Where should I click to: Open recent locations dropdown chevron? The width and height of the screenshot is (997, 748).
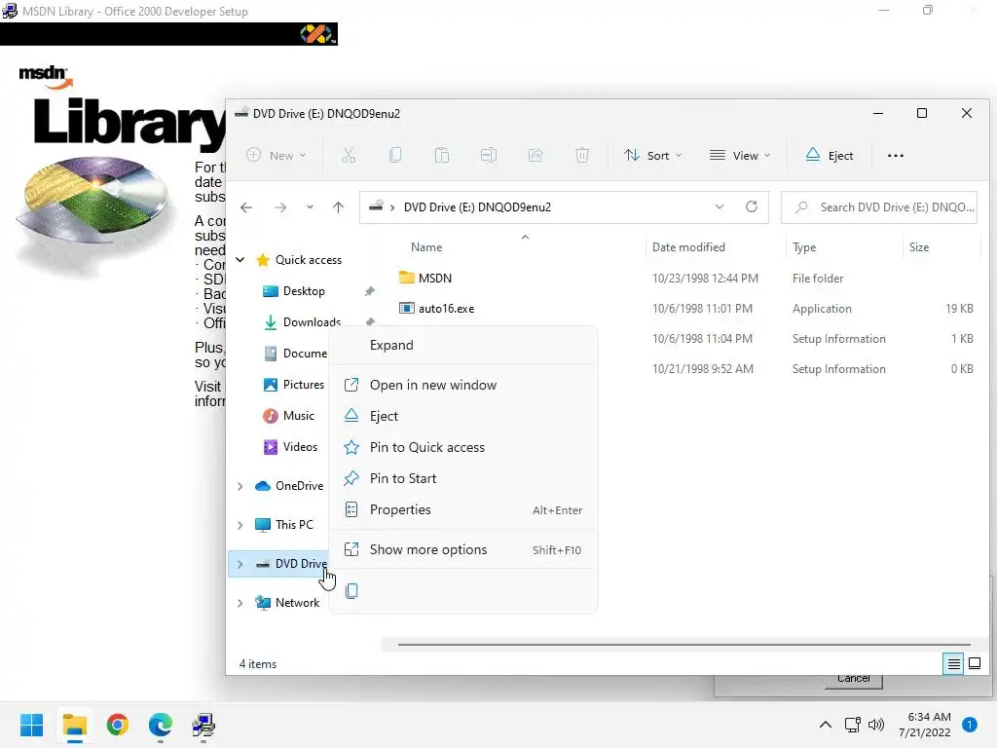coord(310,207)
